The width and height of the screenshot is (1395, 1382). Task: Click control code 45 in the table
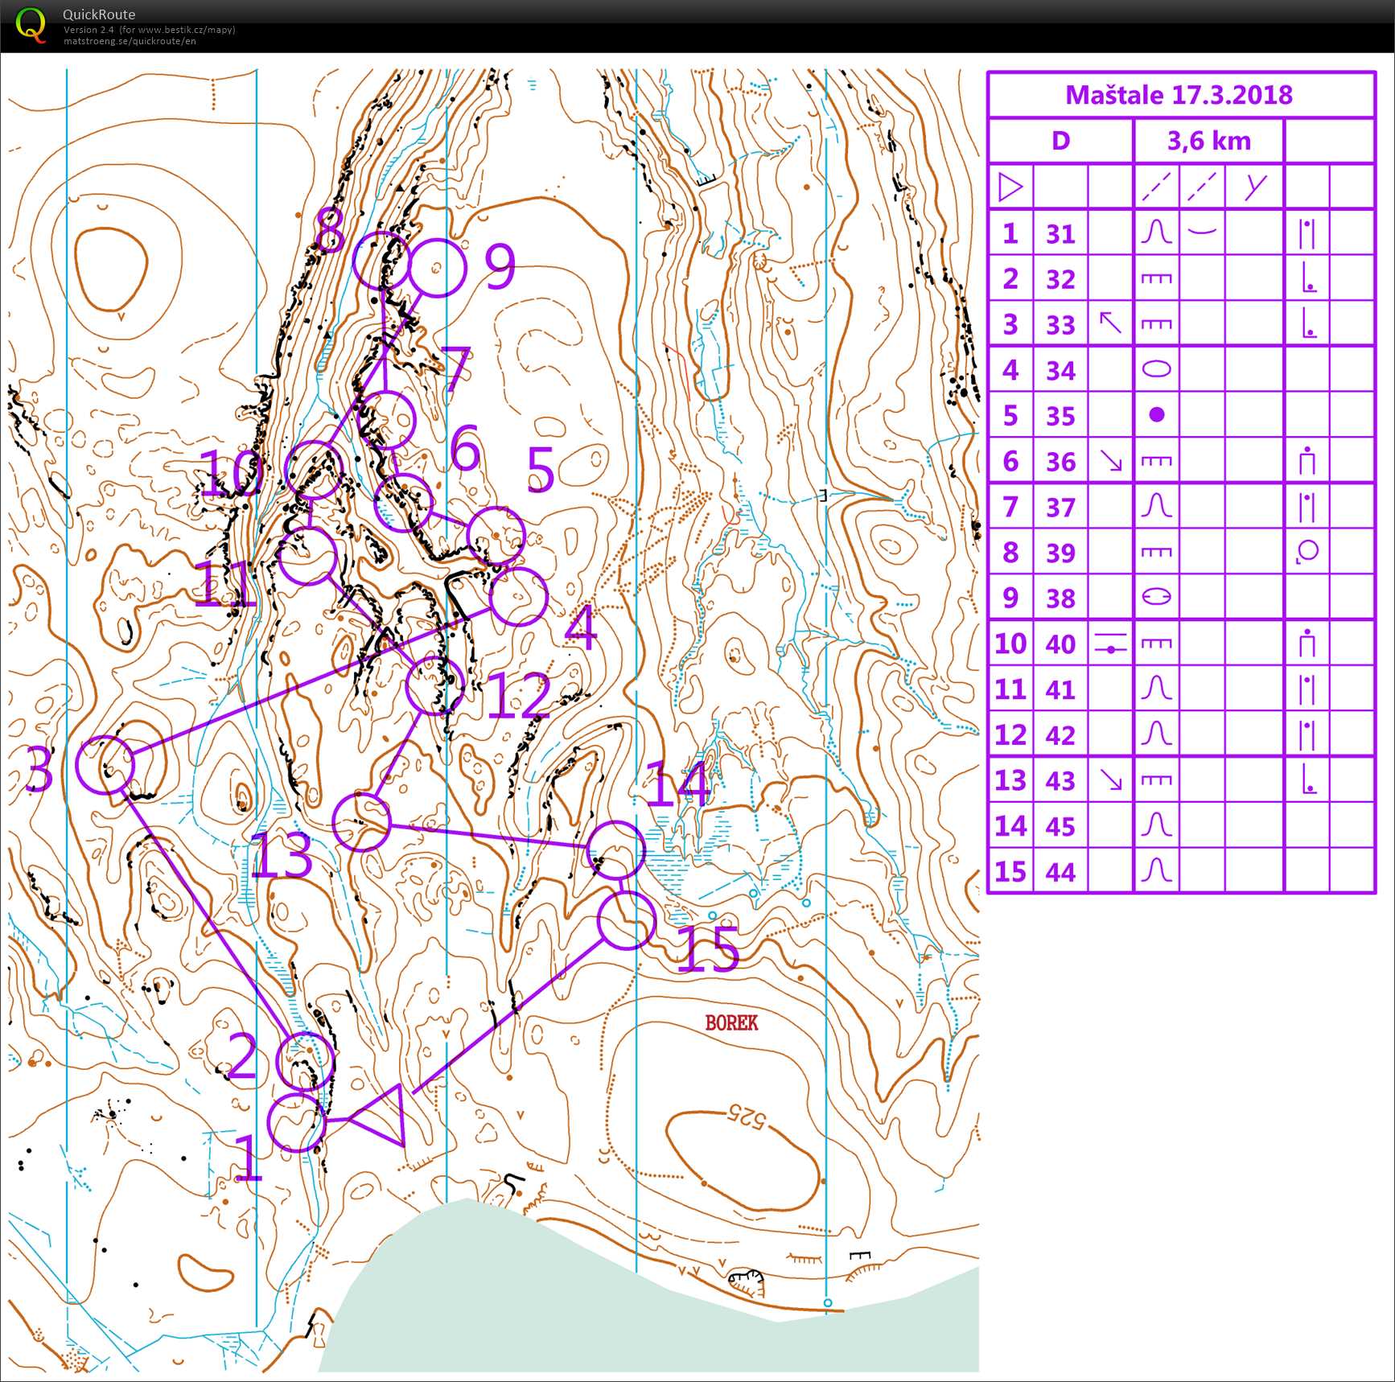[x=1060, y=826]
